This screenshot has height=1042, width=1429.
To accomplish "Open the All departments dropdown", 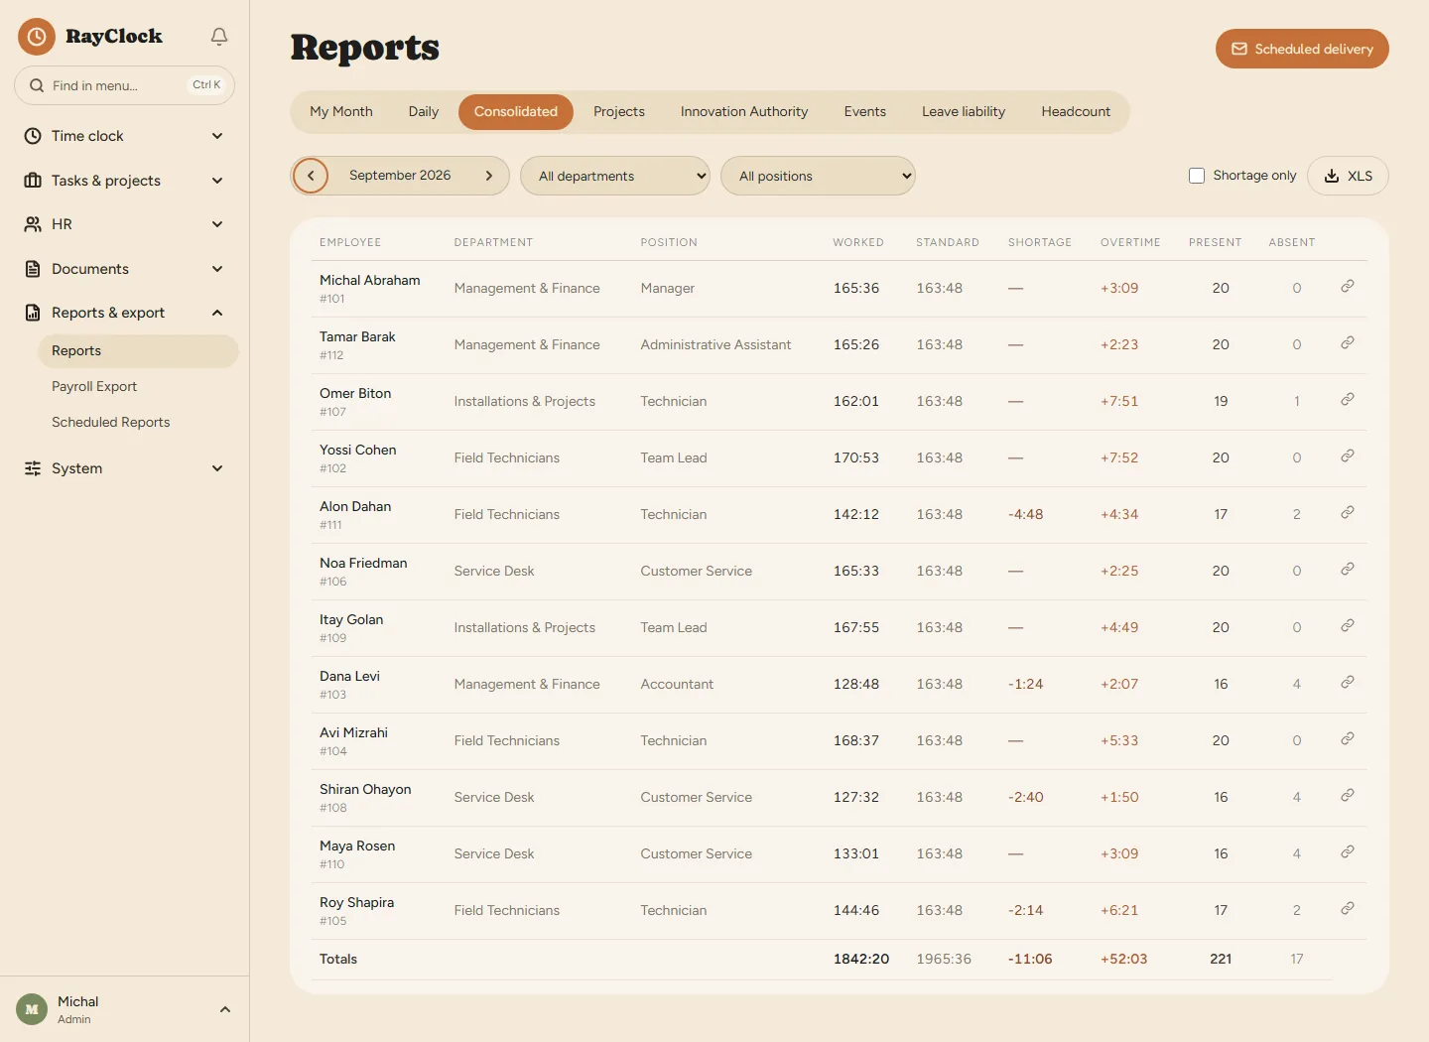I will pos(615,176).
